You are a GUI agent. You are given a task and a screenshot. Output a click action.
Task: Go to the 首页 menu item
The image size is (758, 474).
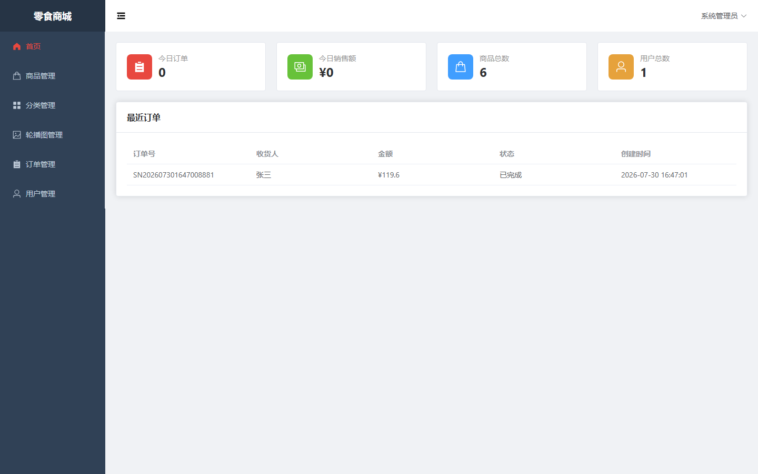pos(53,46)
